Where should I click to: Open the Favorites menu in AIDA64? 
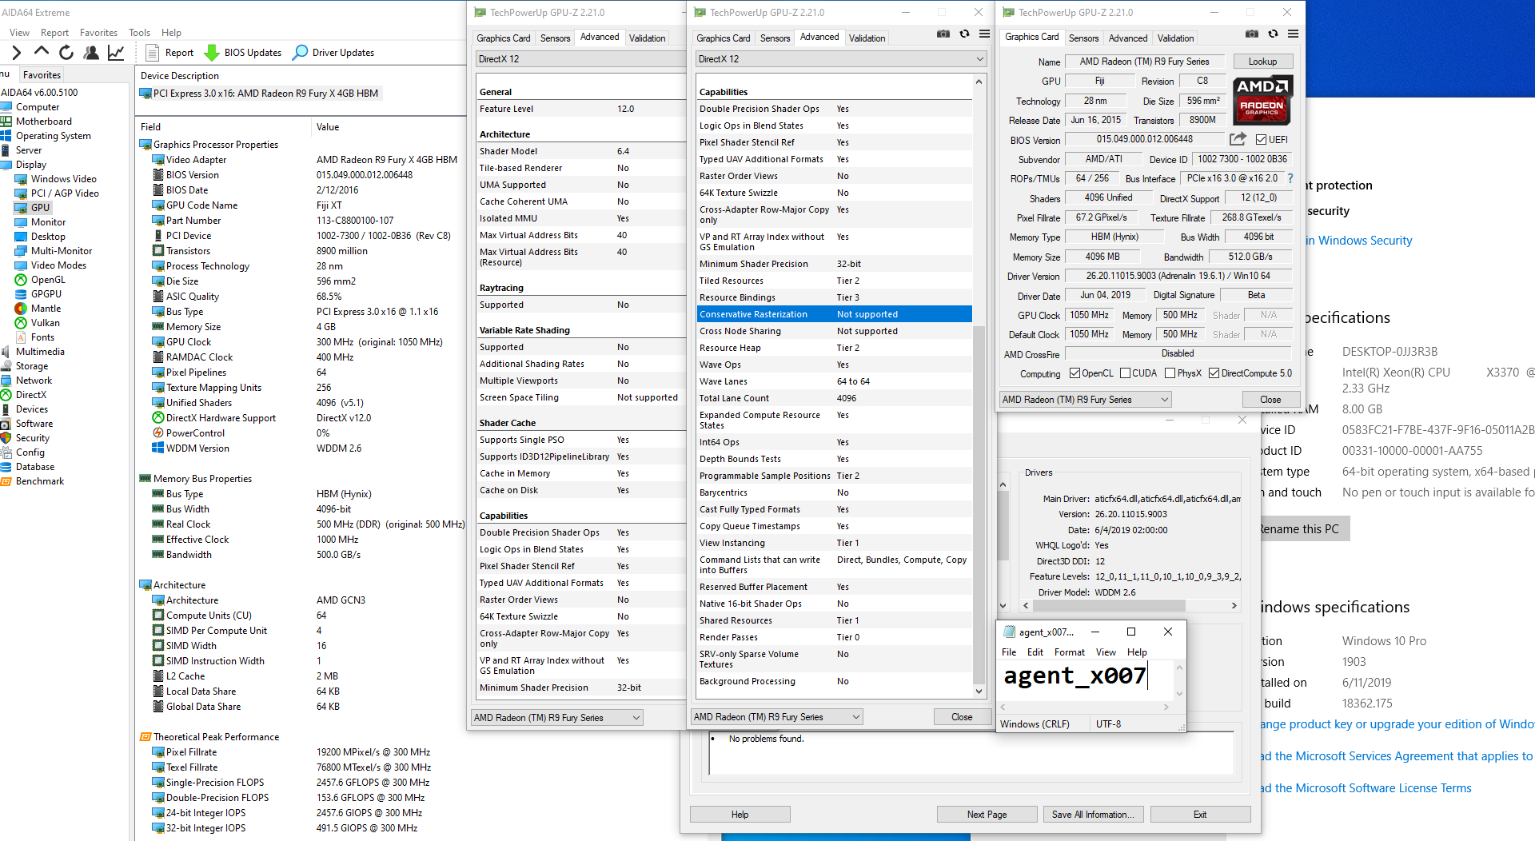click(x=98, y=33)
